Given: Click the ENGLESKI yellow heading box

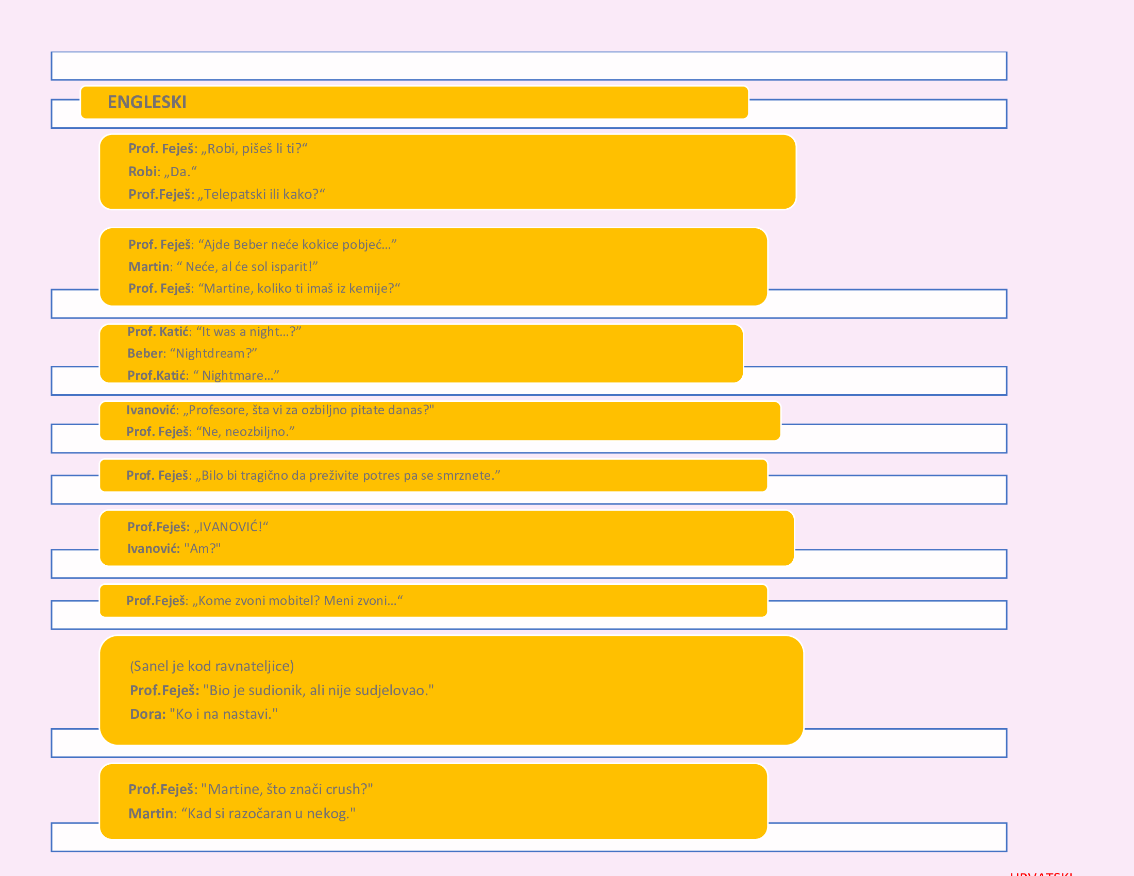Looking at the screenshot, I should click(414, 102).
